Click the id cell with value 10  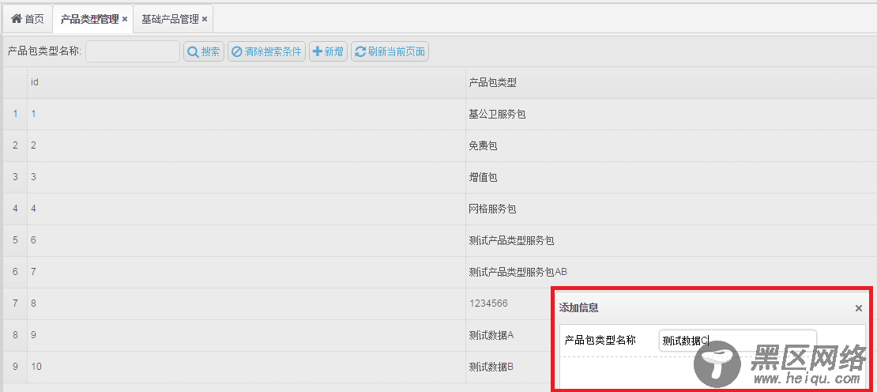(x=246, y=367)
